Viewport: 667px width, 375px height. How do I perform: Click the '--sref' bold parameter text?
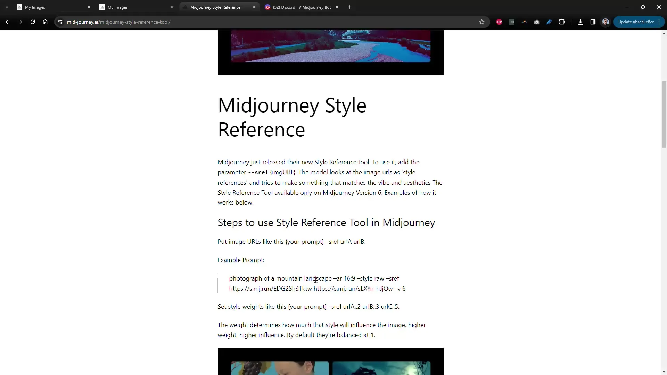258,172
